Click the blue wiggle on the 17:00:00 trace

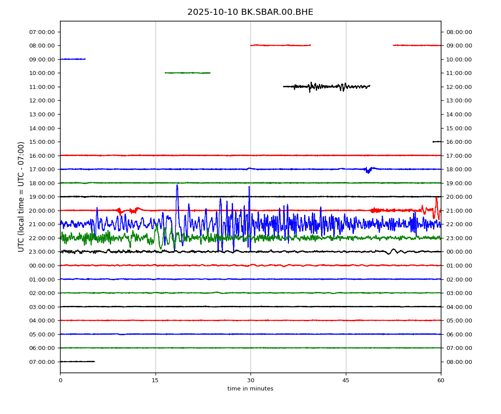(x=369, y=170)
